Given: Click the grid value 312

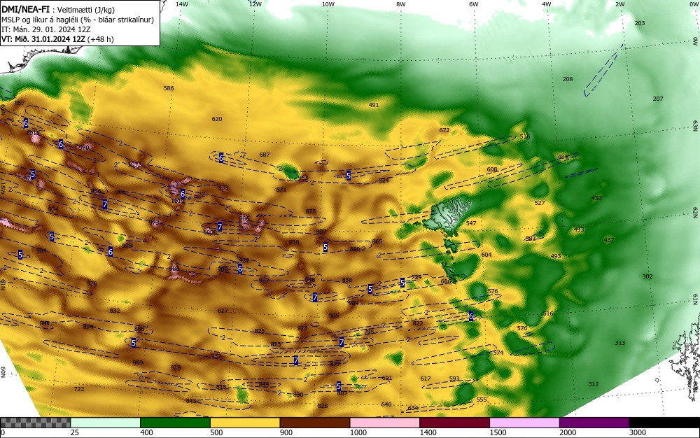Looking at the screenshot, I should click(594, 384).
